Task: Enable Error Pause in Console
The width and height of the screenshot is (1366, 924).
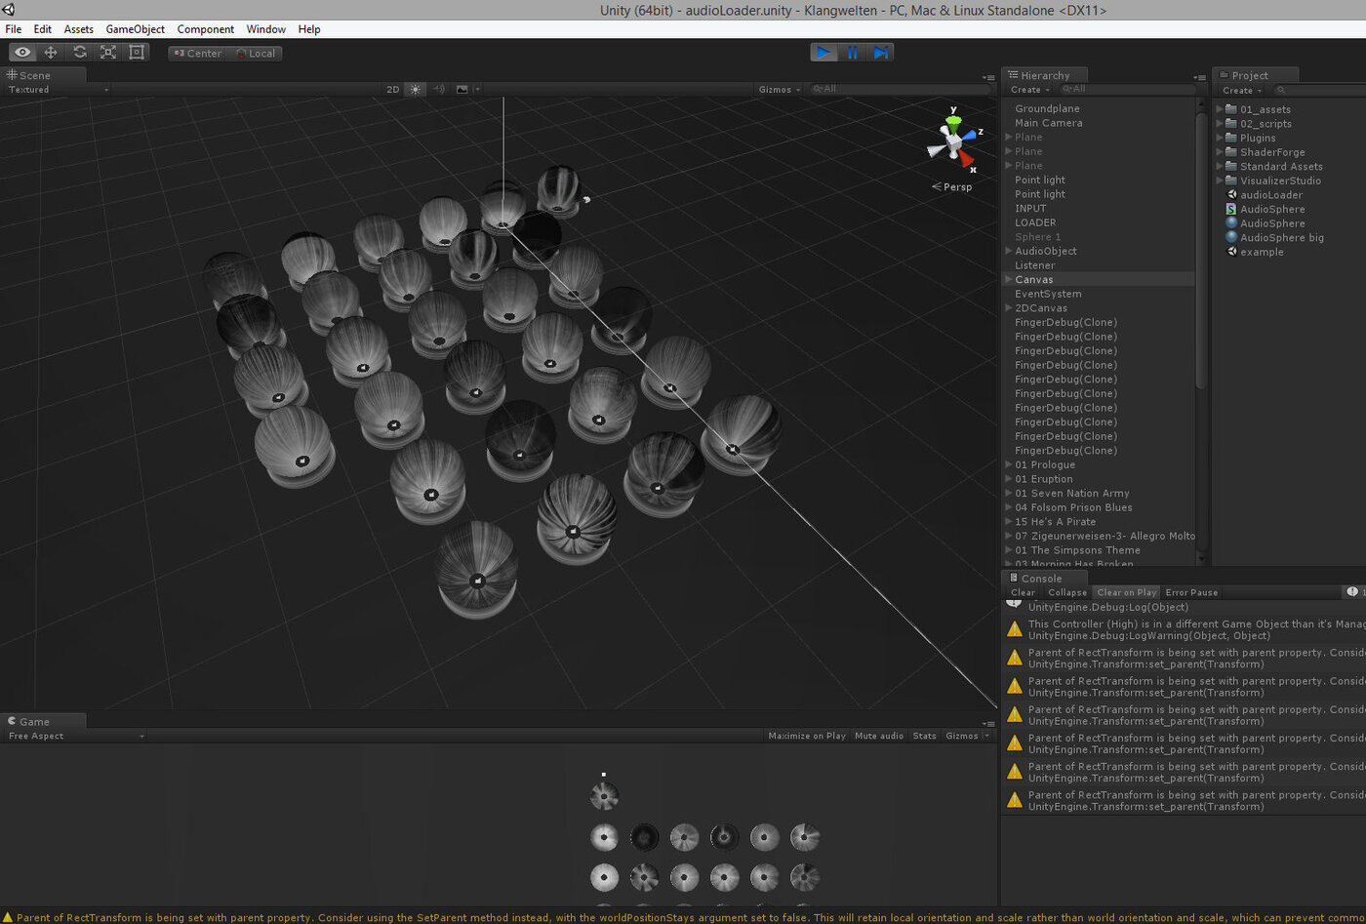Action: pos(1191,592)
